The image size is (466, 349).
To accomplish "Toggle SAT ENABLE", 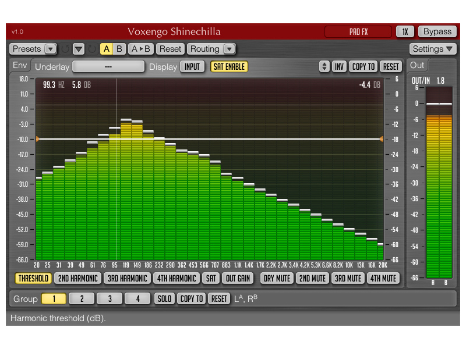I will (x=229, y=67).
